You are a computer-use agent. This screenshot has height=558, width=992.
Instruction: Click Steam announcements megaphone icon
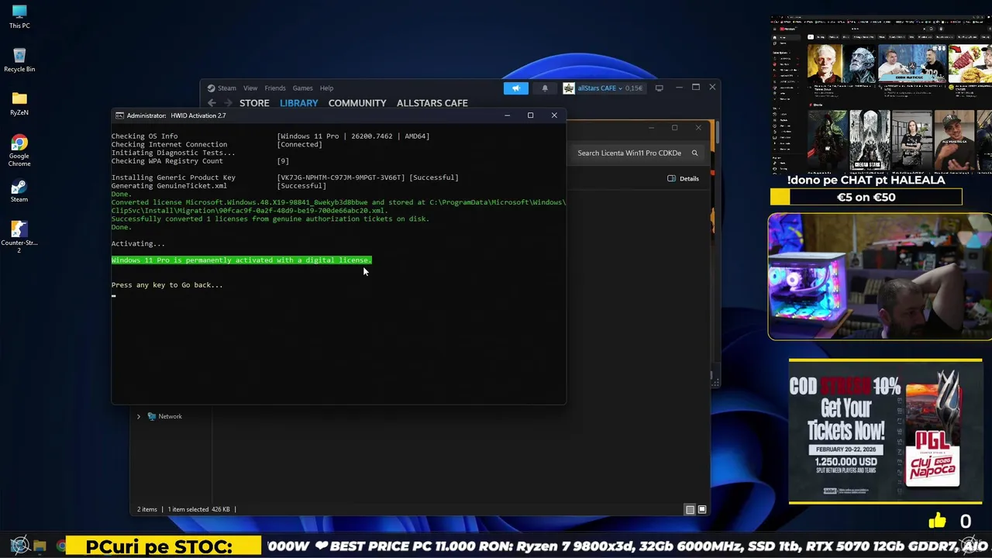[516, 88]
